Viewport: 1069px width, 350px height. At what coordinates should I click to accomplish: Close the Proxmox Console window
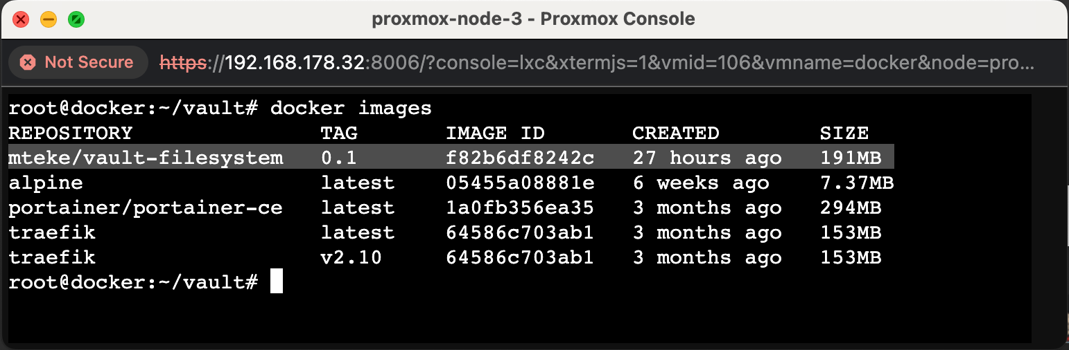click(x=21, y=19)
